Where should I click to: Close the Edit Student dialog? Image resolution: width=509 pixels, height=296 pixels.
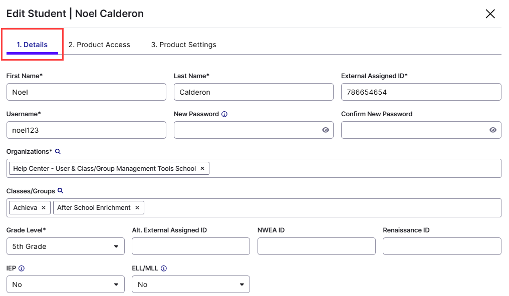pos(490,14)
